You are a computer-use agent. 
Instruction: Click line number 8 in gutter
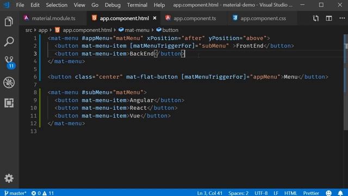(35, 93)
